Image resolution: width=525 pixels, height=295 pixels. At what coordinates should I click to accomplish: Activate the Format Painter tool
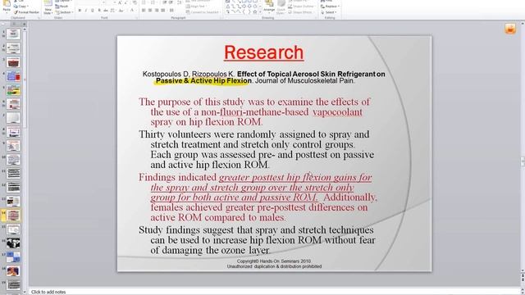coord(27,12)
